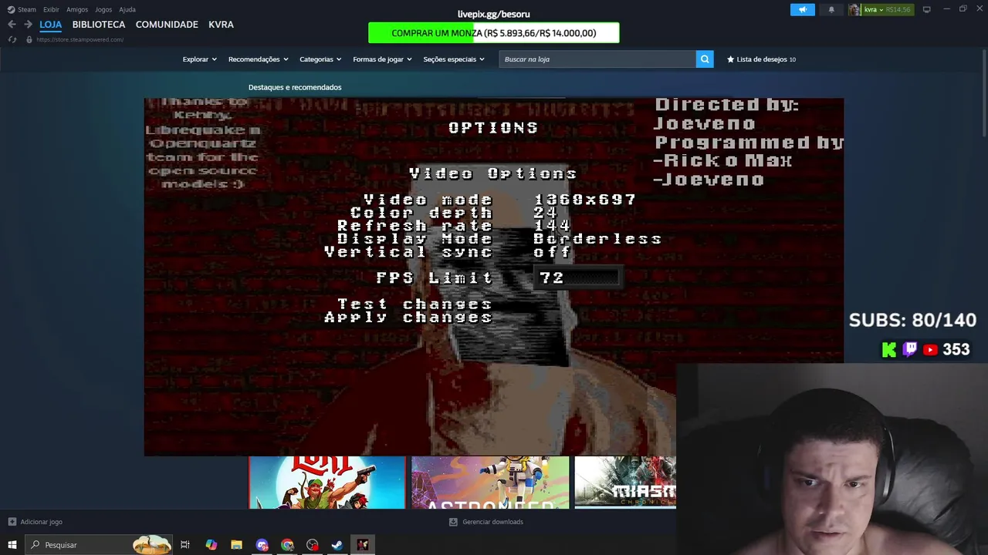Select Test changes in game options
The height and width of the screenshot is (555, 988).
(x=415, y=304)
